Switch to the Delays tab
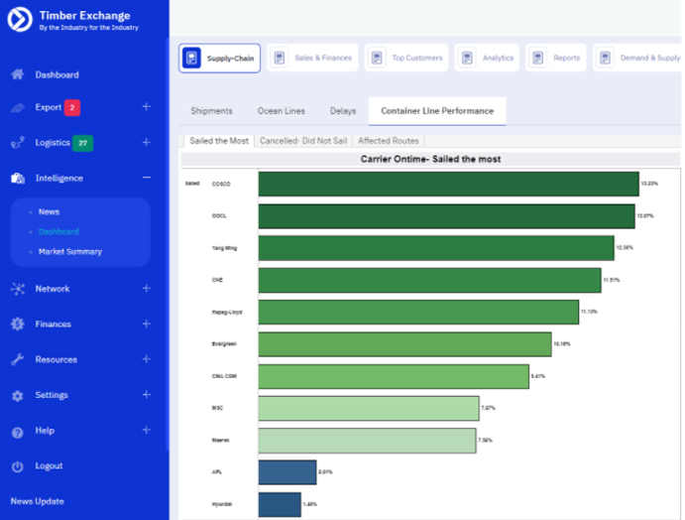Viewport: 685px width, 520px height. click(343, 111)
